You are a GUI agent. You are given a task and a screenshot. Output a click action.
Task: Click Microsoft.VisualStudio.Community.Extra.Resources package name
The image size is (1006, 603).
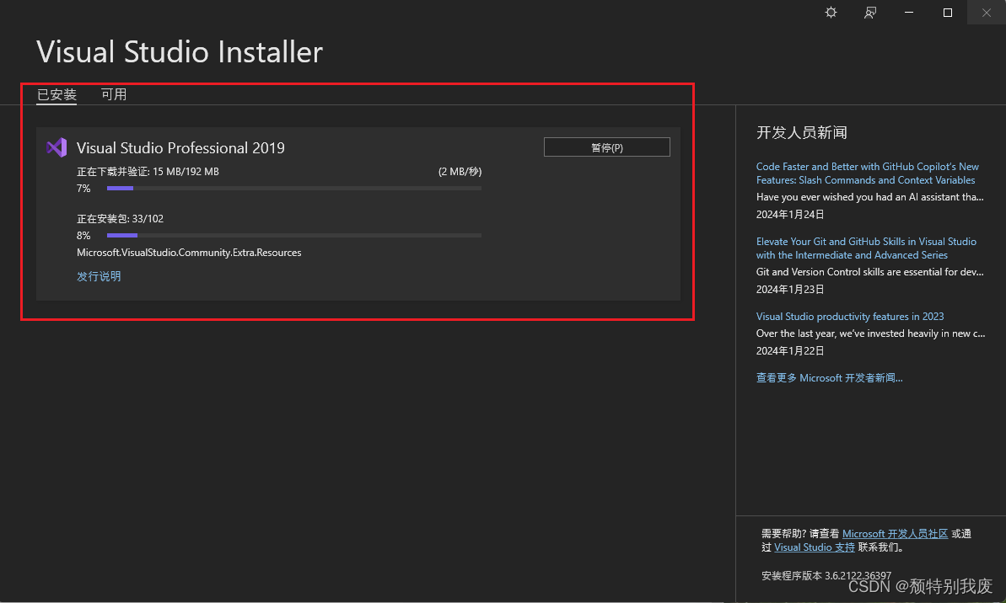point(189,253)
